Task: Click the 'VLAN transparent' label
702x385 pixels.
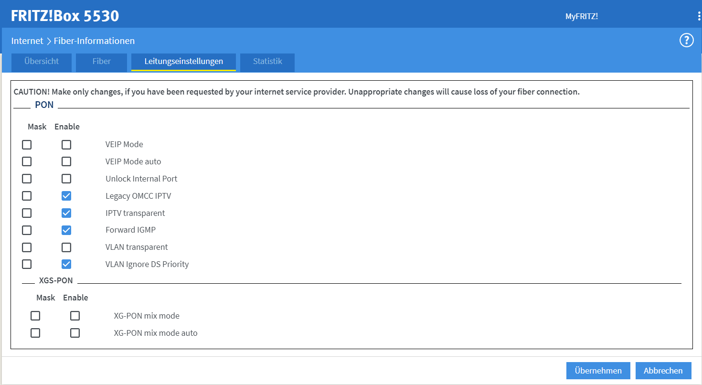Action: tap(137, 247)
